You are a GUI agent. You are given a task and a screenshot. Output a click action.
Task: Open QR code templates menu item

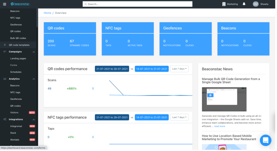tap(19, 45)
